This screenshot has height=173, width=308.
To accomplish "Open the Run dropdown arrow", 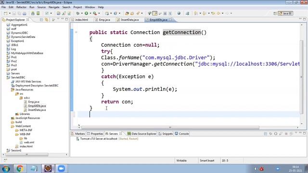I will 90,13.
